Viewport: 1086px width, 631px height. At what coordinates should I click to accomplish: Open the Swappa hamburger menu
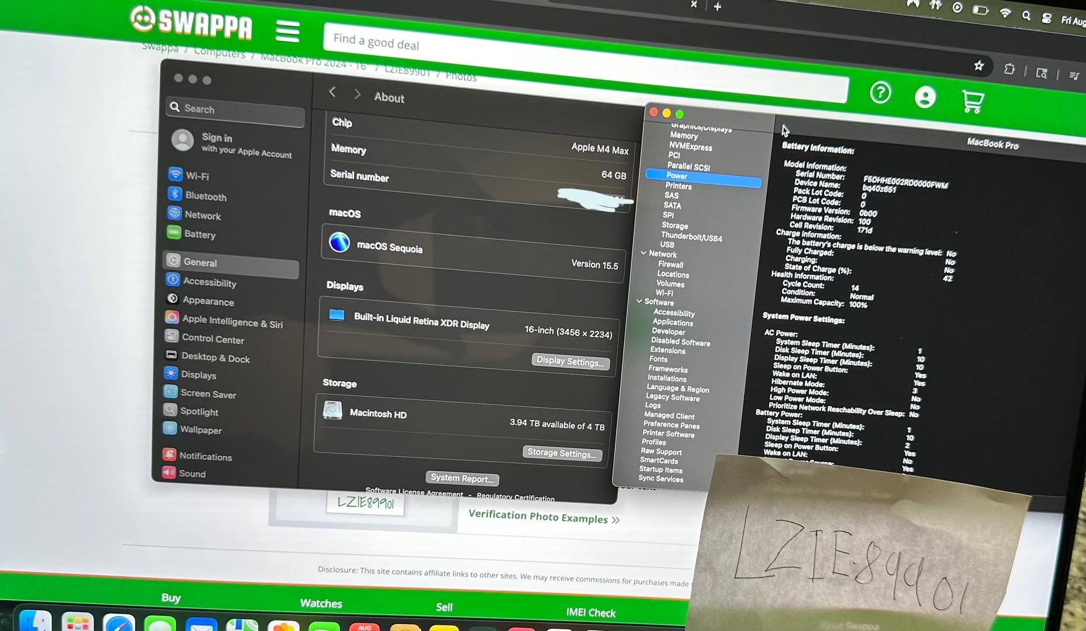tap(288, 31)
